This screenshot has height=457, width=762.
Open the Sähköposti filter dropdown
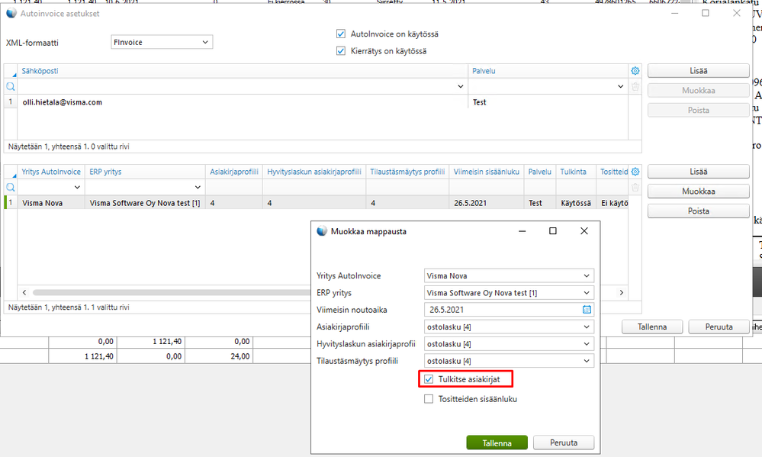(460, 86)
